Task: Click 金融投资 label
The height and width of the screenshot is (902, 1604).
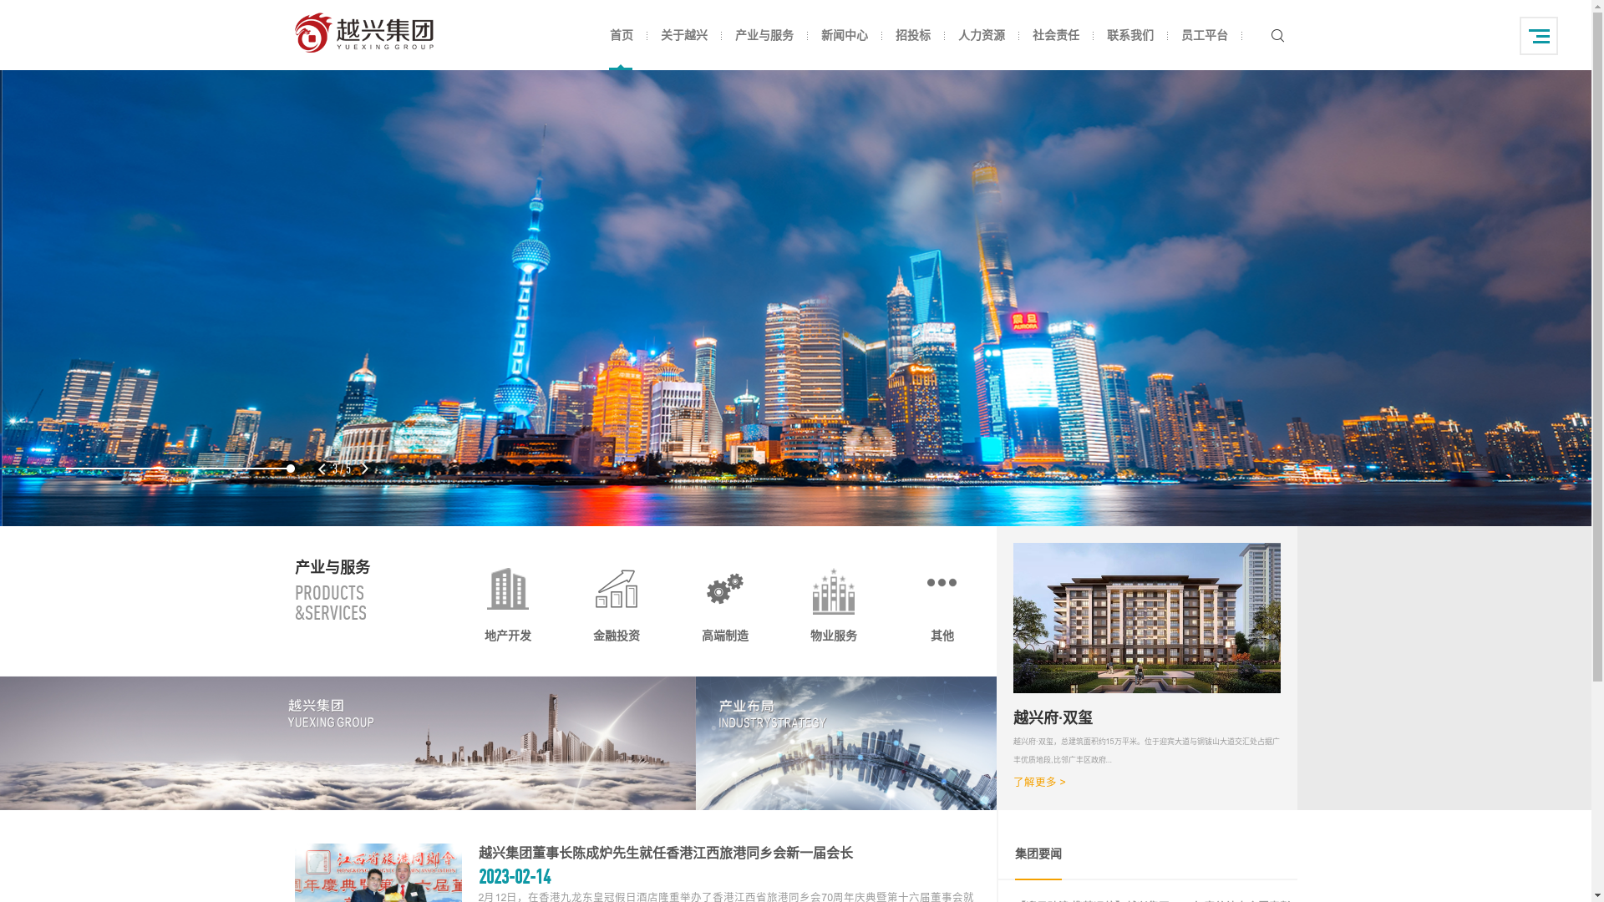Action: coord(617,636)
